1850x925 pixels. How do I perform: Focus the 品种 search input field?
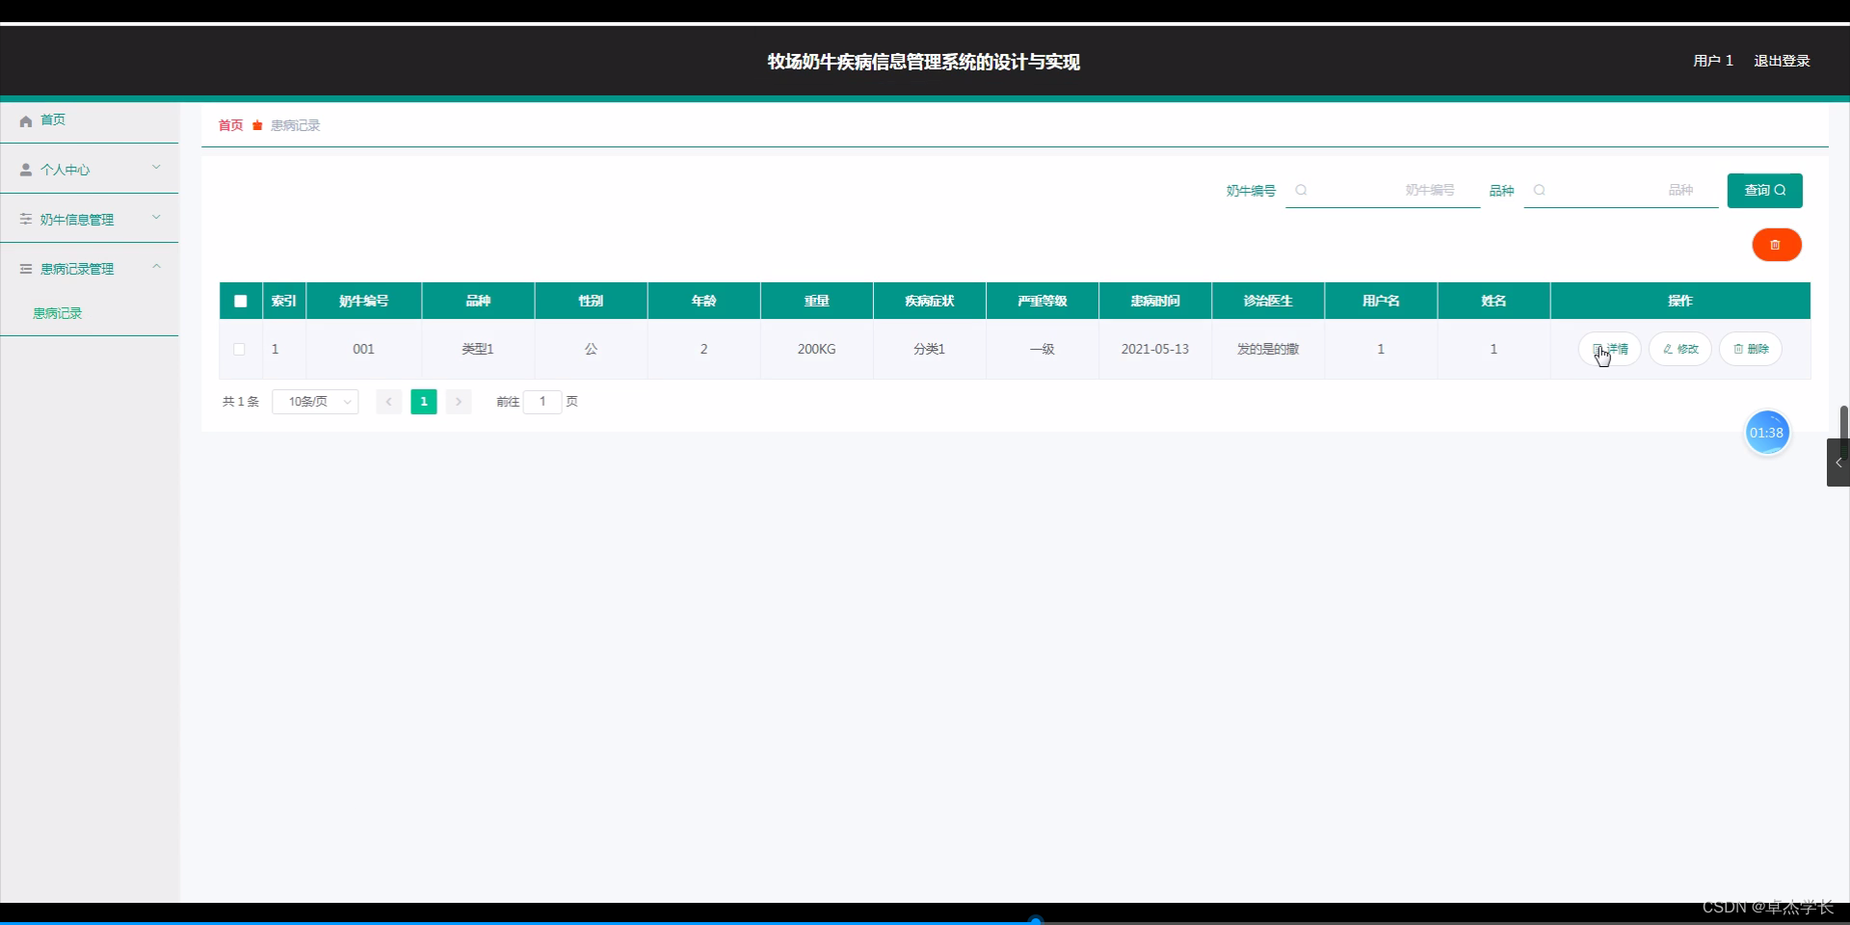point(1621,190)
